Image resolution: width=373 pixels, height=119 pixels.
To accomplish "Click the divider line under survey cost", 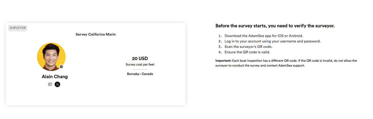I will [x=140, y=69].
